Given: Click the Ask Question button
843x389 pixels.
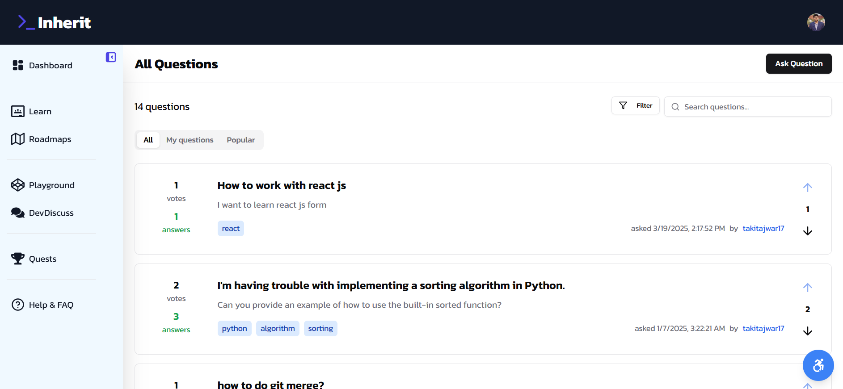Looking at the screenshot, I should [799, 63].
